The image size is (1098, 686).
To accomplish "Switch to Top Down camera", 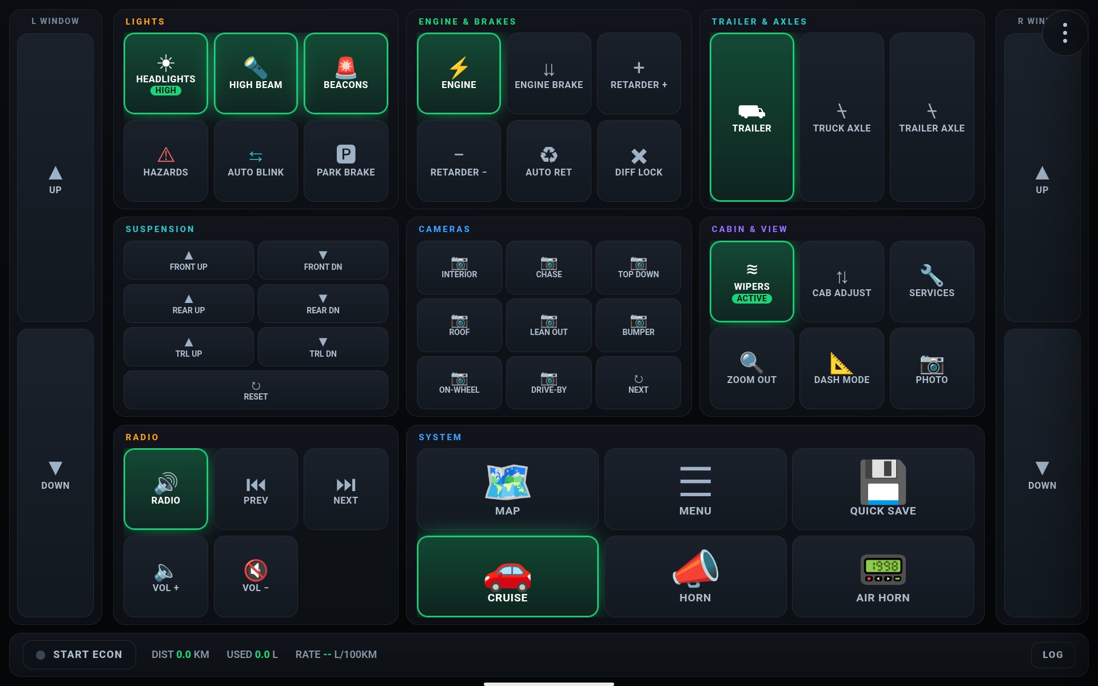I will click(638, 268).
